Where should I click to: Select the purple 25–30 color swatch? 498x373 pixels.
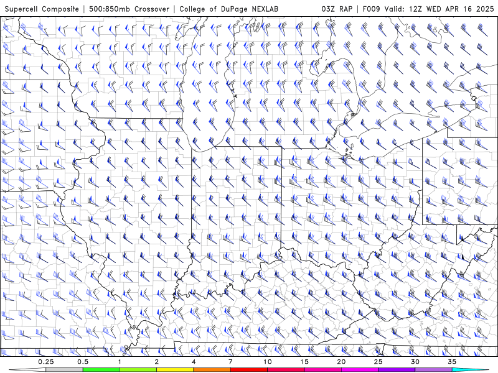pyautogui.click(x=397, y=370)
